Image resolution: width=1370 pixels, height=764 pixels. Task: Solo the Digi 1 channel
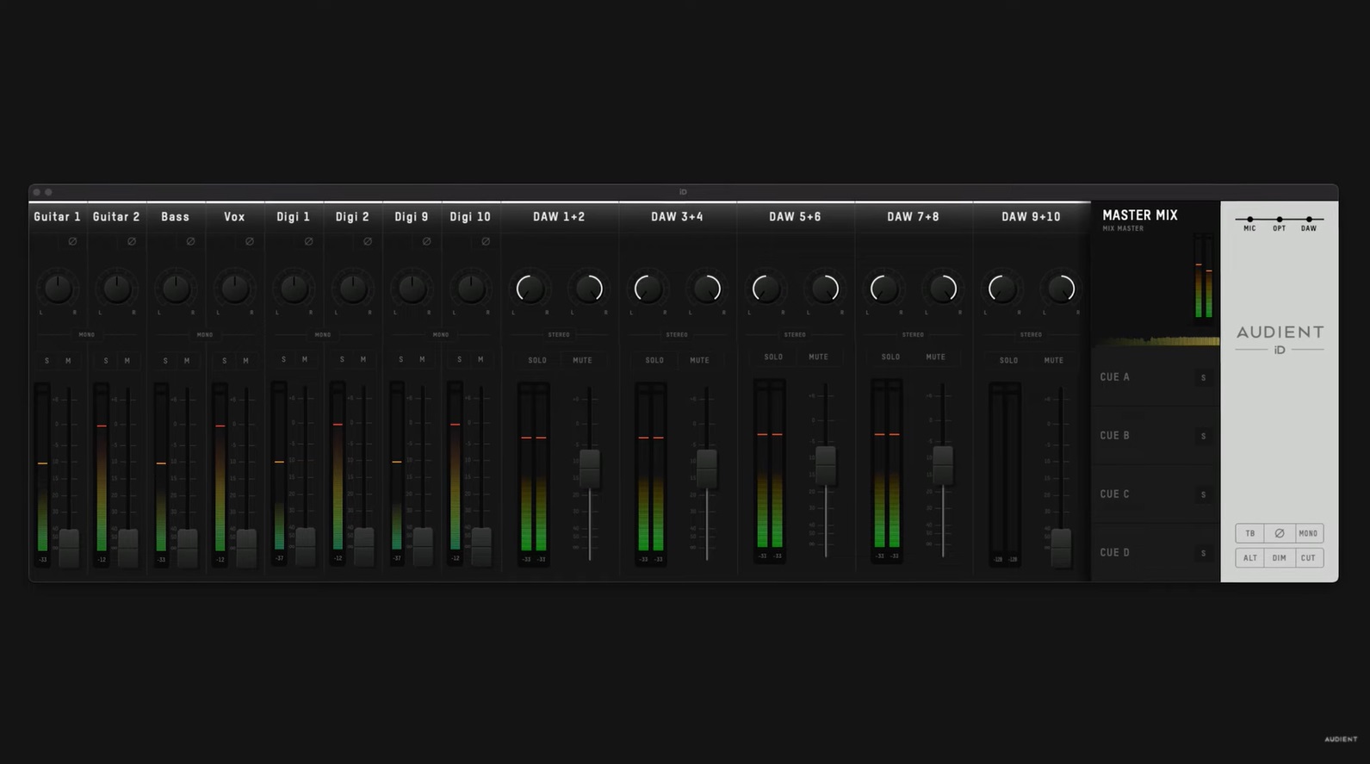click(283, 359)
